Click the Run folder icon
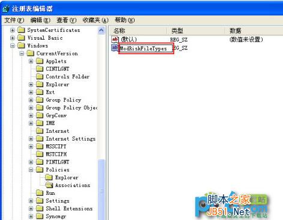 coord(40,193)
